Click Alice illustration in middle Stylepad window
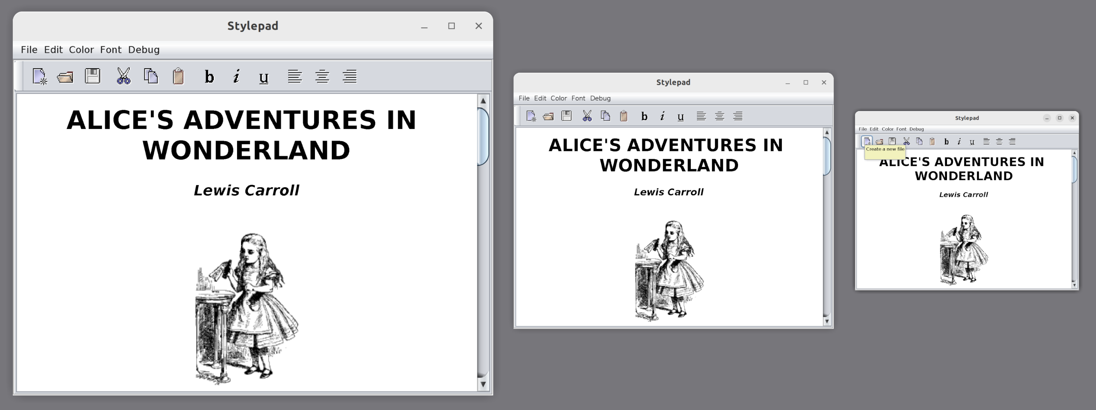 click(669, 270)
